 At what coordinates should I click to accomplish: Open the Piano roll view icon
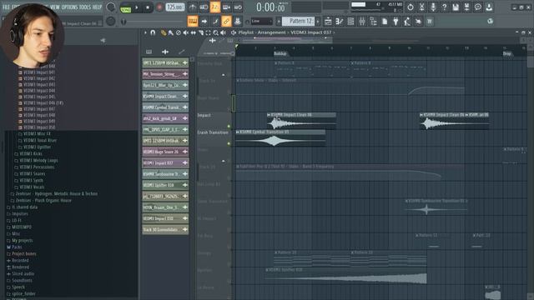[x=340, y=22]
